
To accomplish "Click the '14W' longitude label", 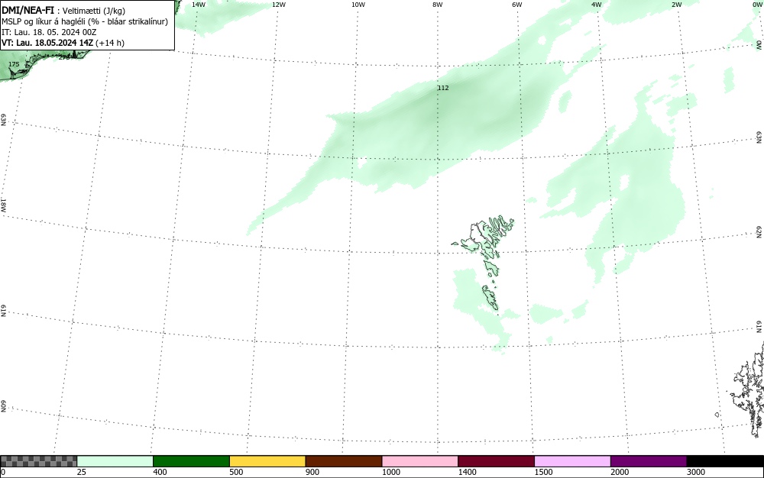I will [x=199, y=5].
